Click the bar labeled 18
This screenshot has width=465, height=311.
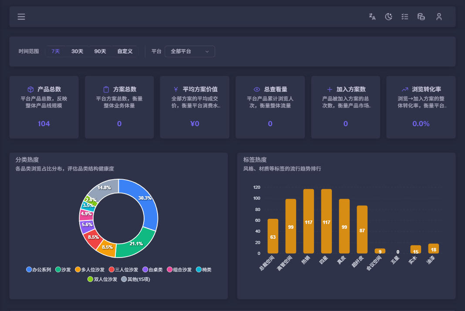(x=434, y=248)
